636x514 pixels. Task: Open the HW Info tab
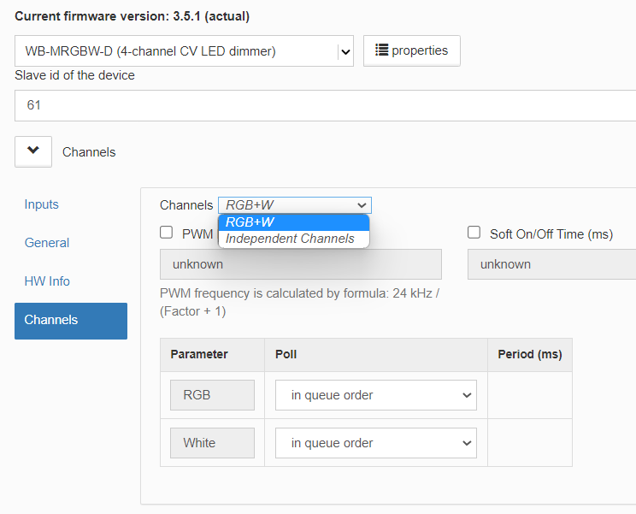coord(47,281)
